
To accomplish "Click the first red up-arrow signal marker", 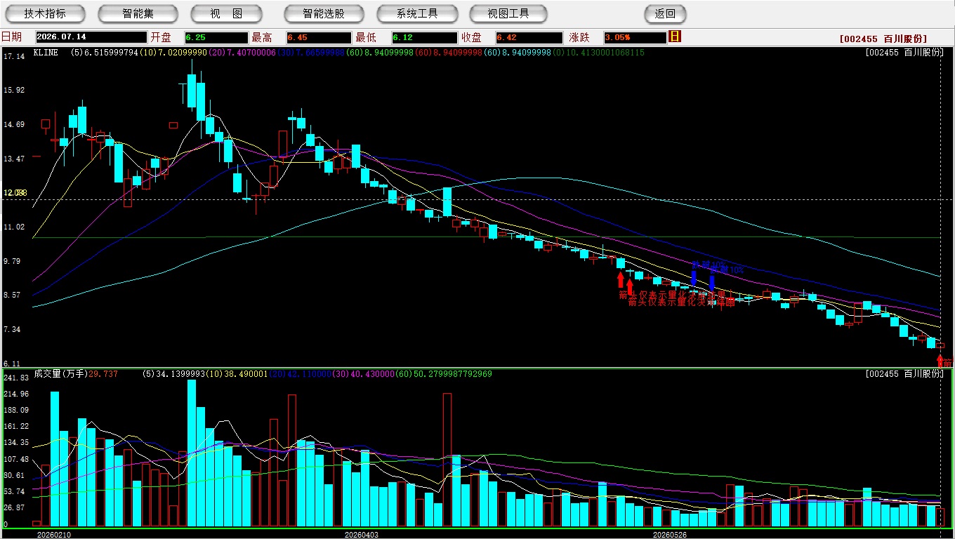I will point(620,280).
